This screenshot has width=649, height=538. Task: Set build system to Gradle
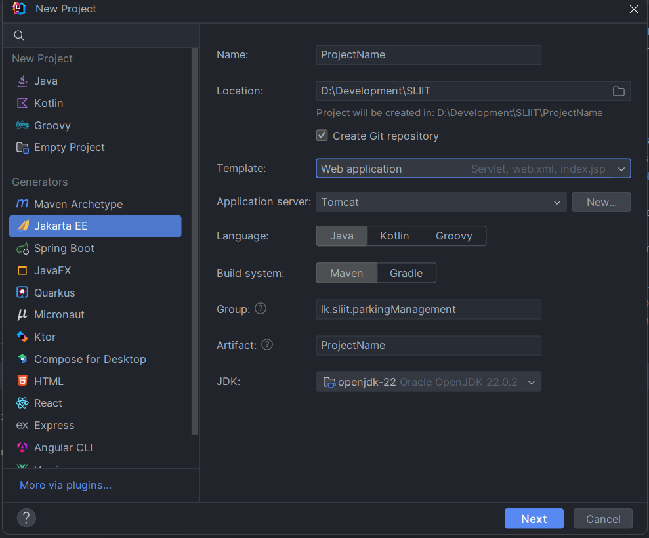[x=406, y=273]
